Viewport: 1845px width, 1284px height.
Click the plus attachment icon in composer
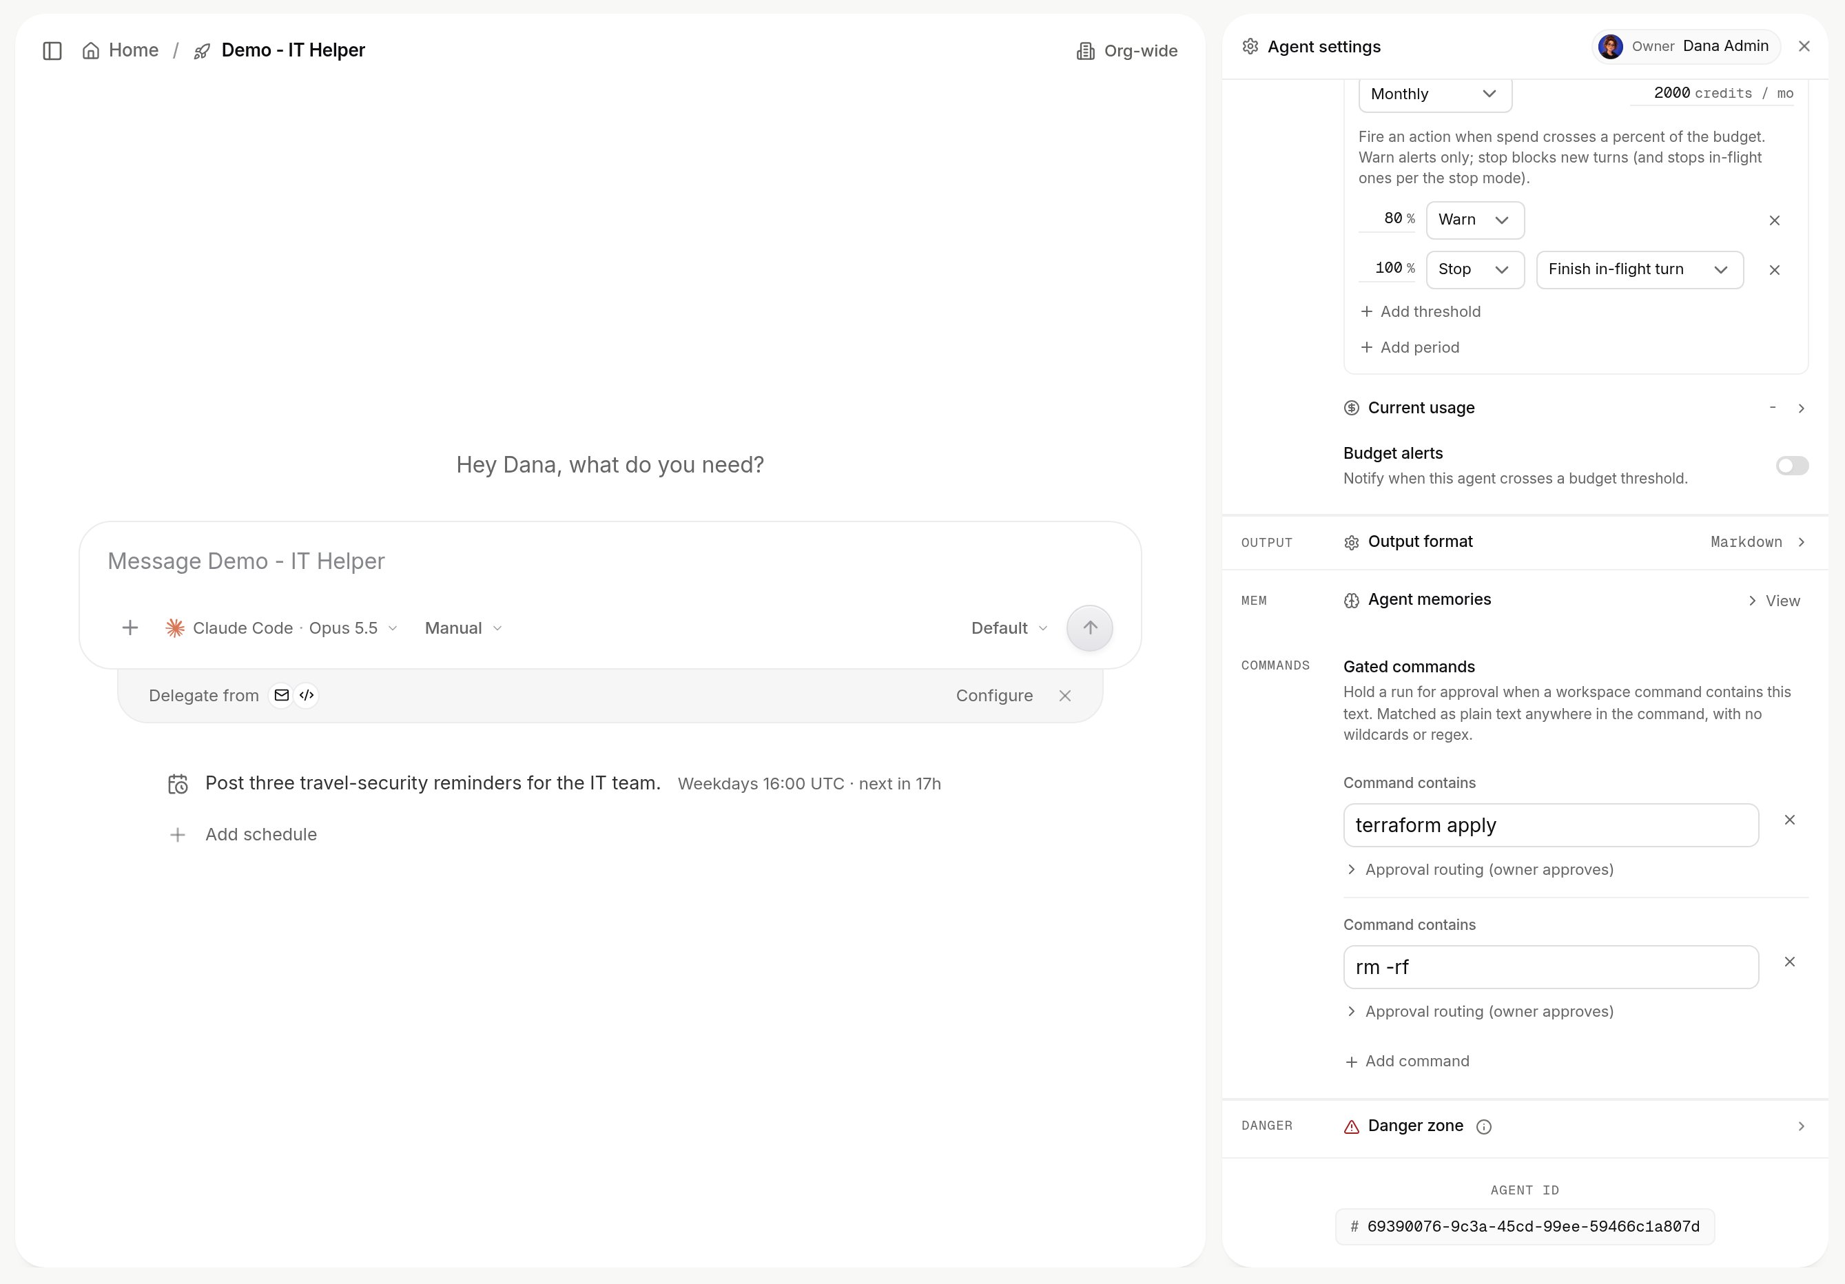tap(130, 628)
